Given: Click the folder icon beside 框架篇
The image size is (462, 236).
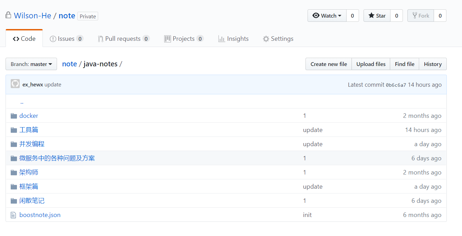Looking at the screenshot, I should point(14,187).
